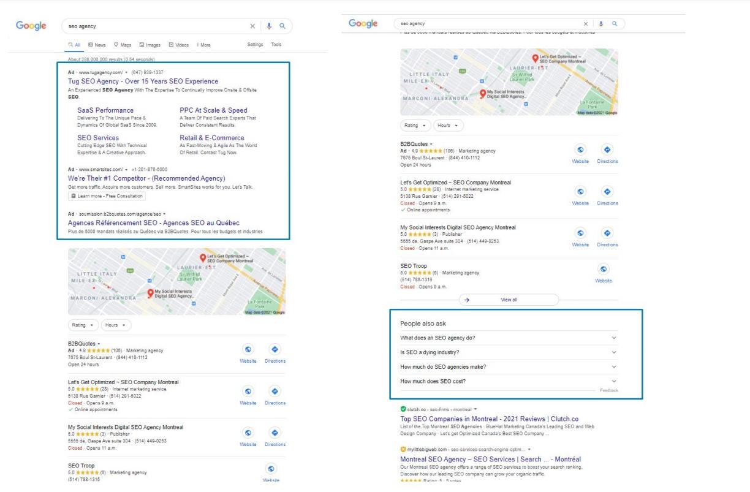Click the search magnifier icon on the right page

click(x=615, y=23)
